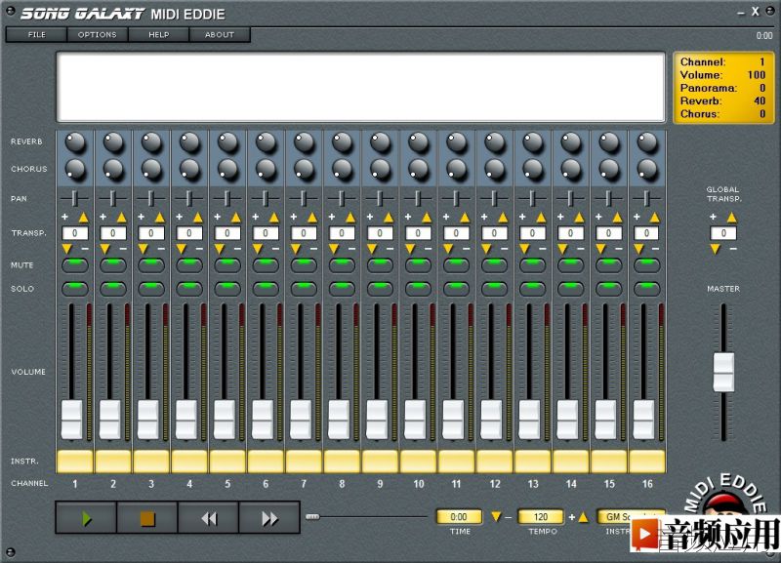Decrease tempo with the down arrow
Image resolution: width=781 pixels, height=563 pixels.
tap(496, 517)
